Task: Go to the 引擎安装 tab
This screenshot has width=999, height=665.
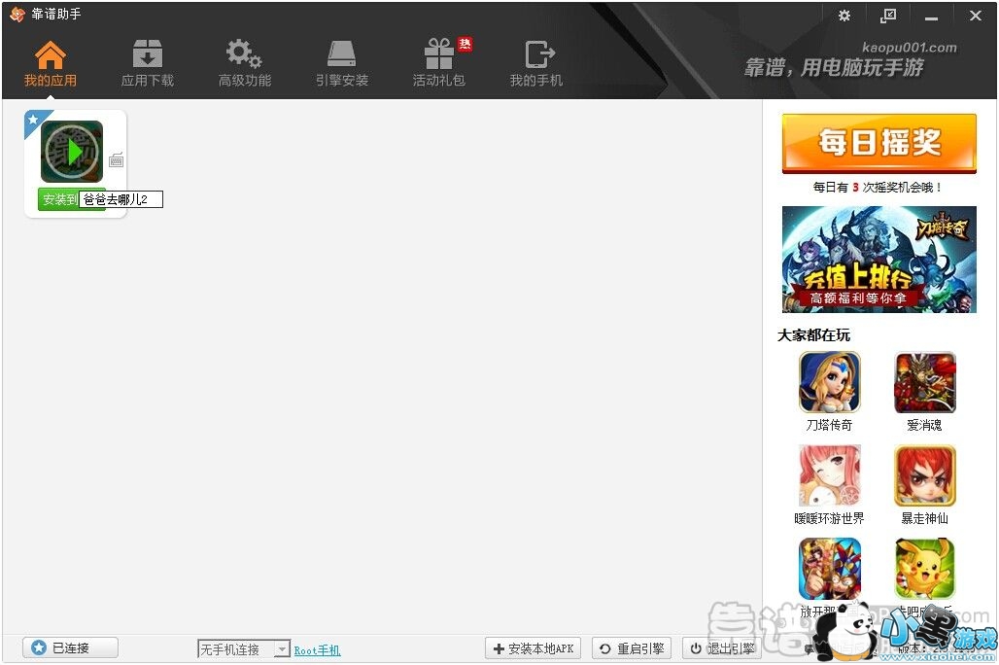Action: tap(342, 64)
